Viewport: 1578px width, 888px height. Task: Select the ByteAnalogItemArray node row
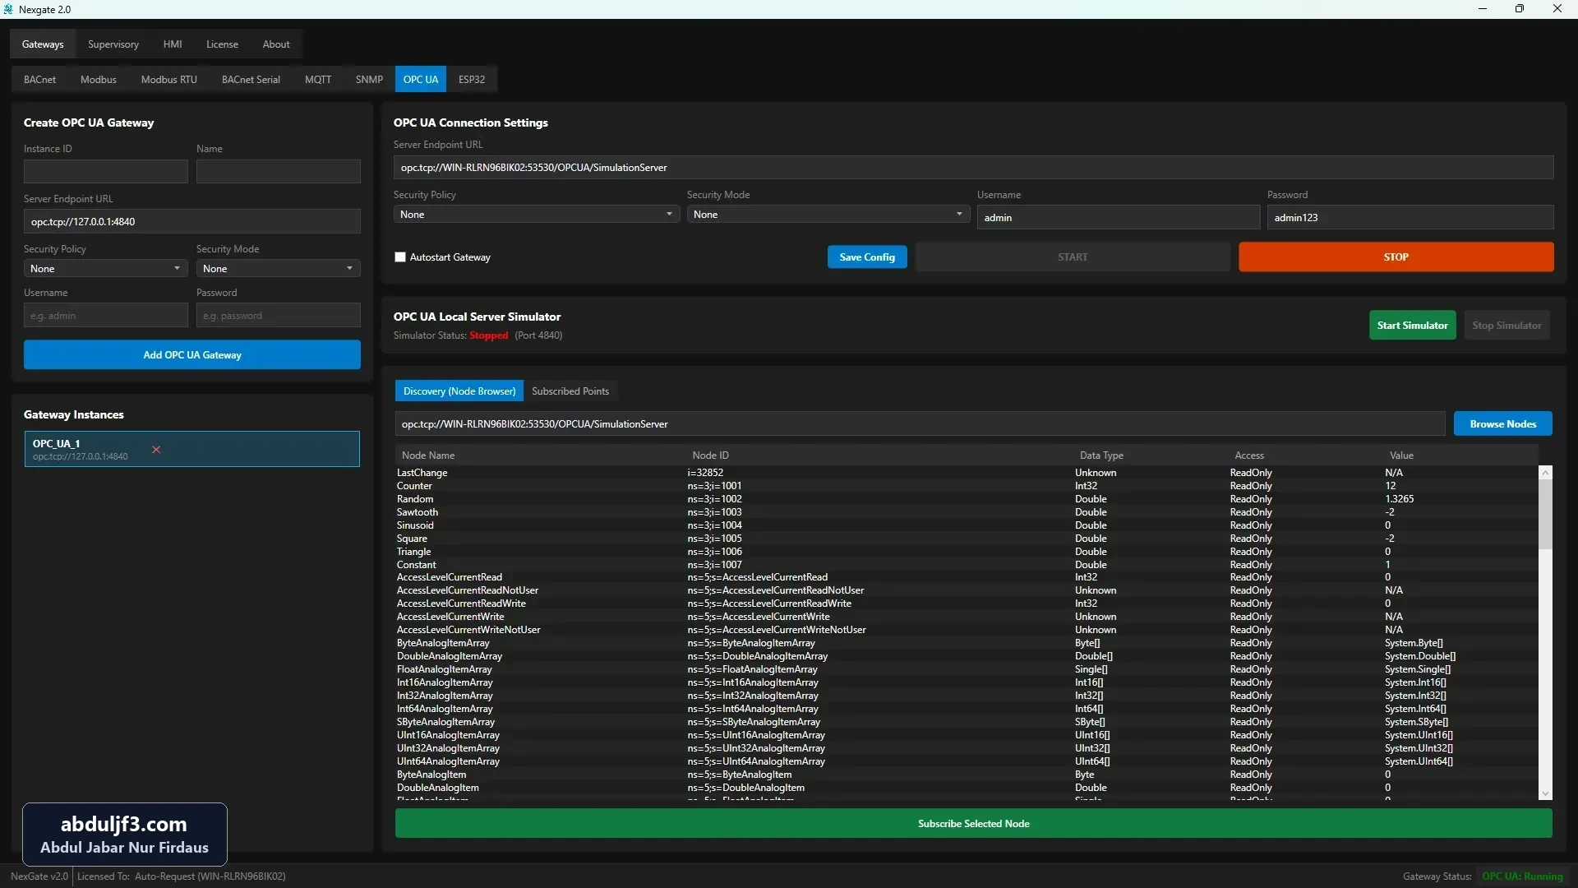pos(966,644)
